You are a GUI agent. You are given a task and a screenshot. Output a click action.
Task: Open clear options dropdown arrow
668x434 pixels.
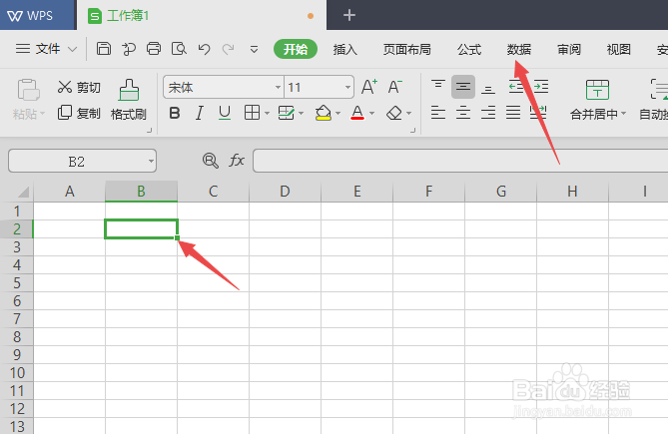pyautogui.click(x=409, y=113)
